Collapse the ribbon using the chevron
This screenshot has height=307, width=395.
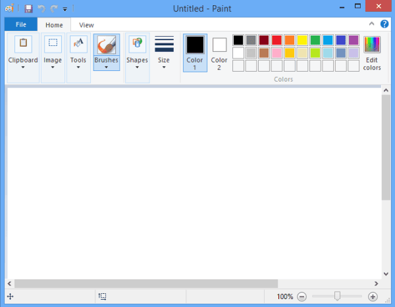(371, 24)
